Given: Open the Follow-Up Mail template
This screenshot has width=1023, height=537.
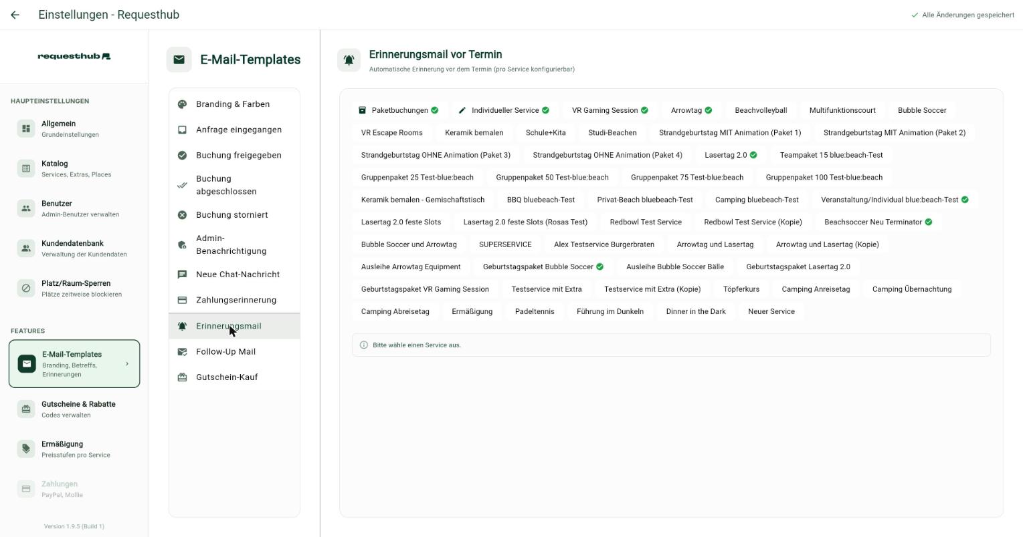Looking at the screenshot, I should point(234,351).
